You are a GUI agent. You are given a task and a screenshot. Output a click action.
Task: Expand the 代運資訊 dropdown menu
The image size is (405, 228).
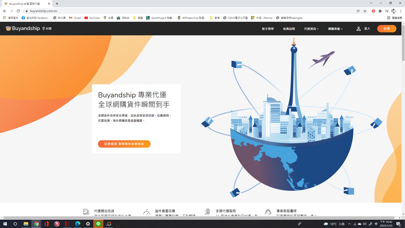(312, 29)
